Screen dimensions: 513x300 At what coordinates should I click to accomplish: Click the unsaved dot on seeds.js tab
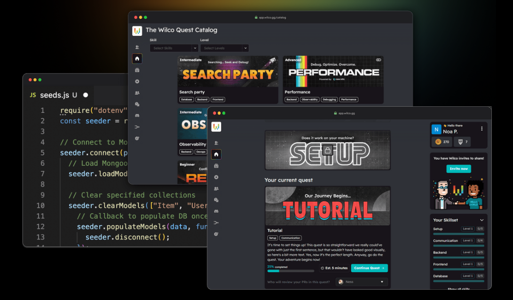pyautogui.click(x=86, y=95)
